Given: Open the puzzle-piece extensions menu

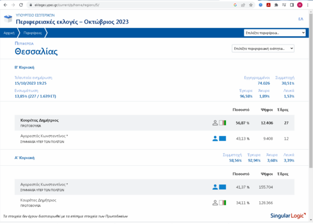Looking at the screenshot, I should [276, 5].
